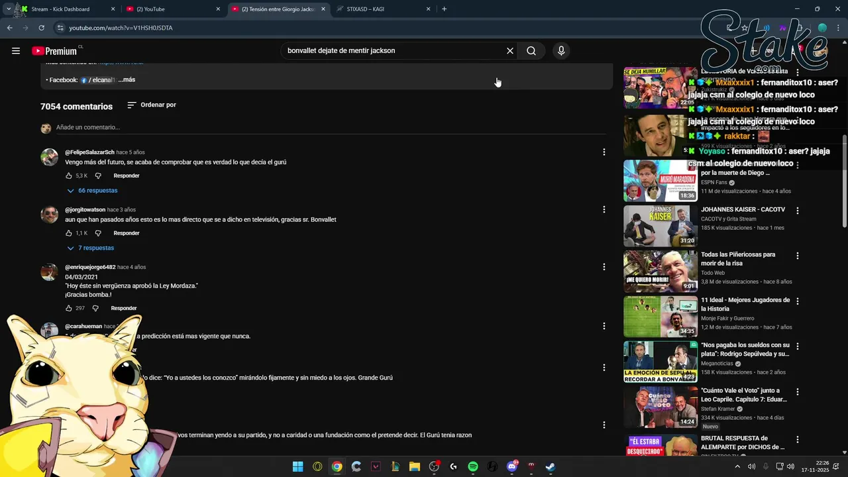The height and width of the screenshot is (477, 848).
Task: Open File Explorer from the taskbar
Action: click(415, 466)
